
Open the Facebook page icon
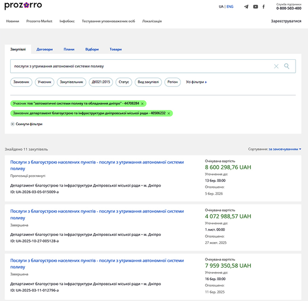(264, 7)
